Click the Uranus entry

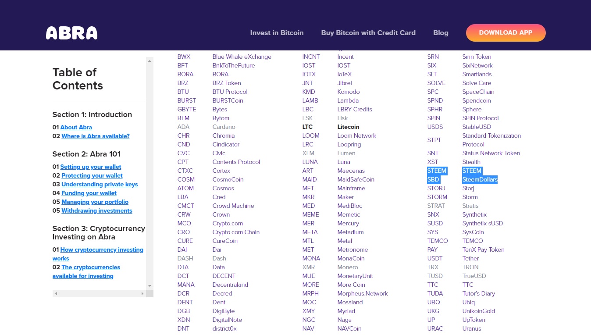click(471, 328)
